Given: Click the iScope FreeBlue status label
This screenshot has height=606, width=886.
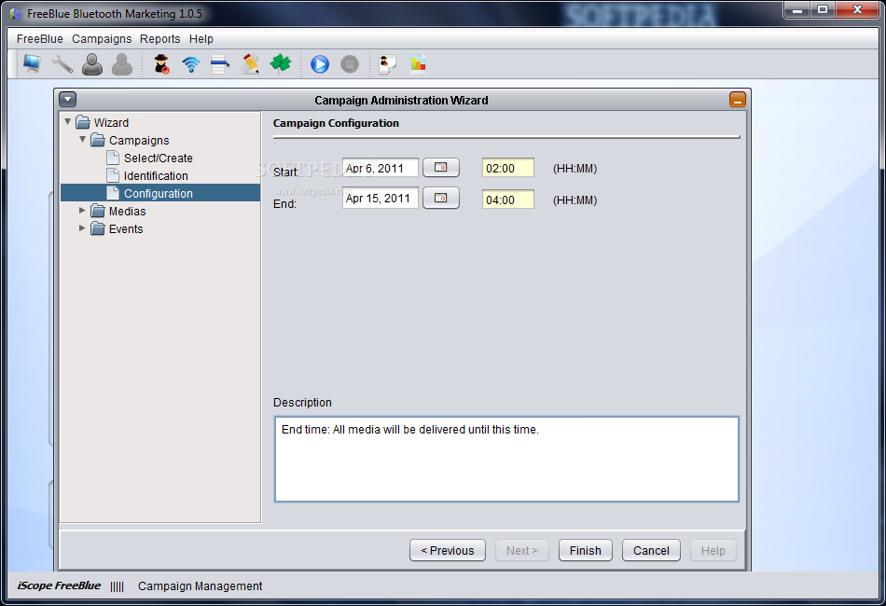Looking at the screenshot, I should click(59, 585).
